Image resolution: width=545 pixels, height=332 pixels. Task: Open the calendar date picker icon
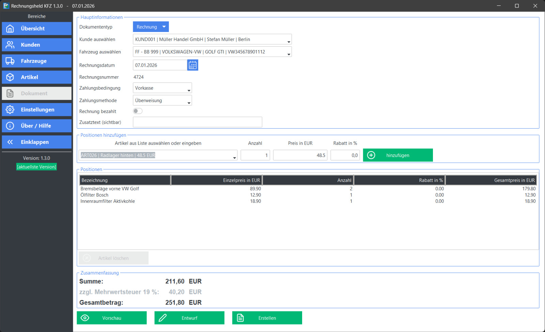click(x=193, y=65)
